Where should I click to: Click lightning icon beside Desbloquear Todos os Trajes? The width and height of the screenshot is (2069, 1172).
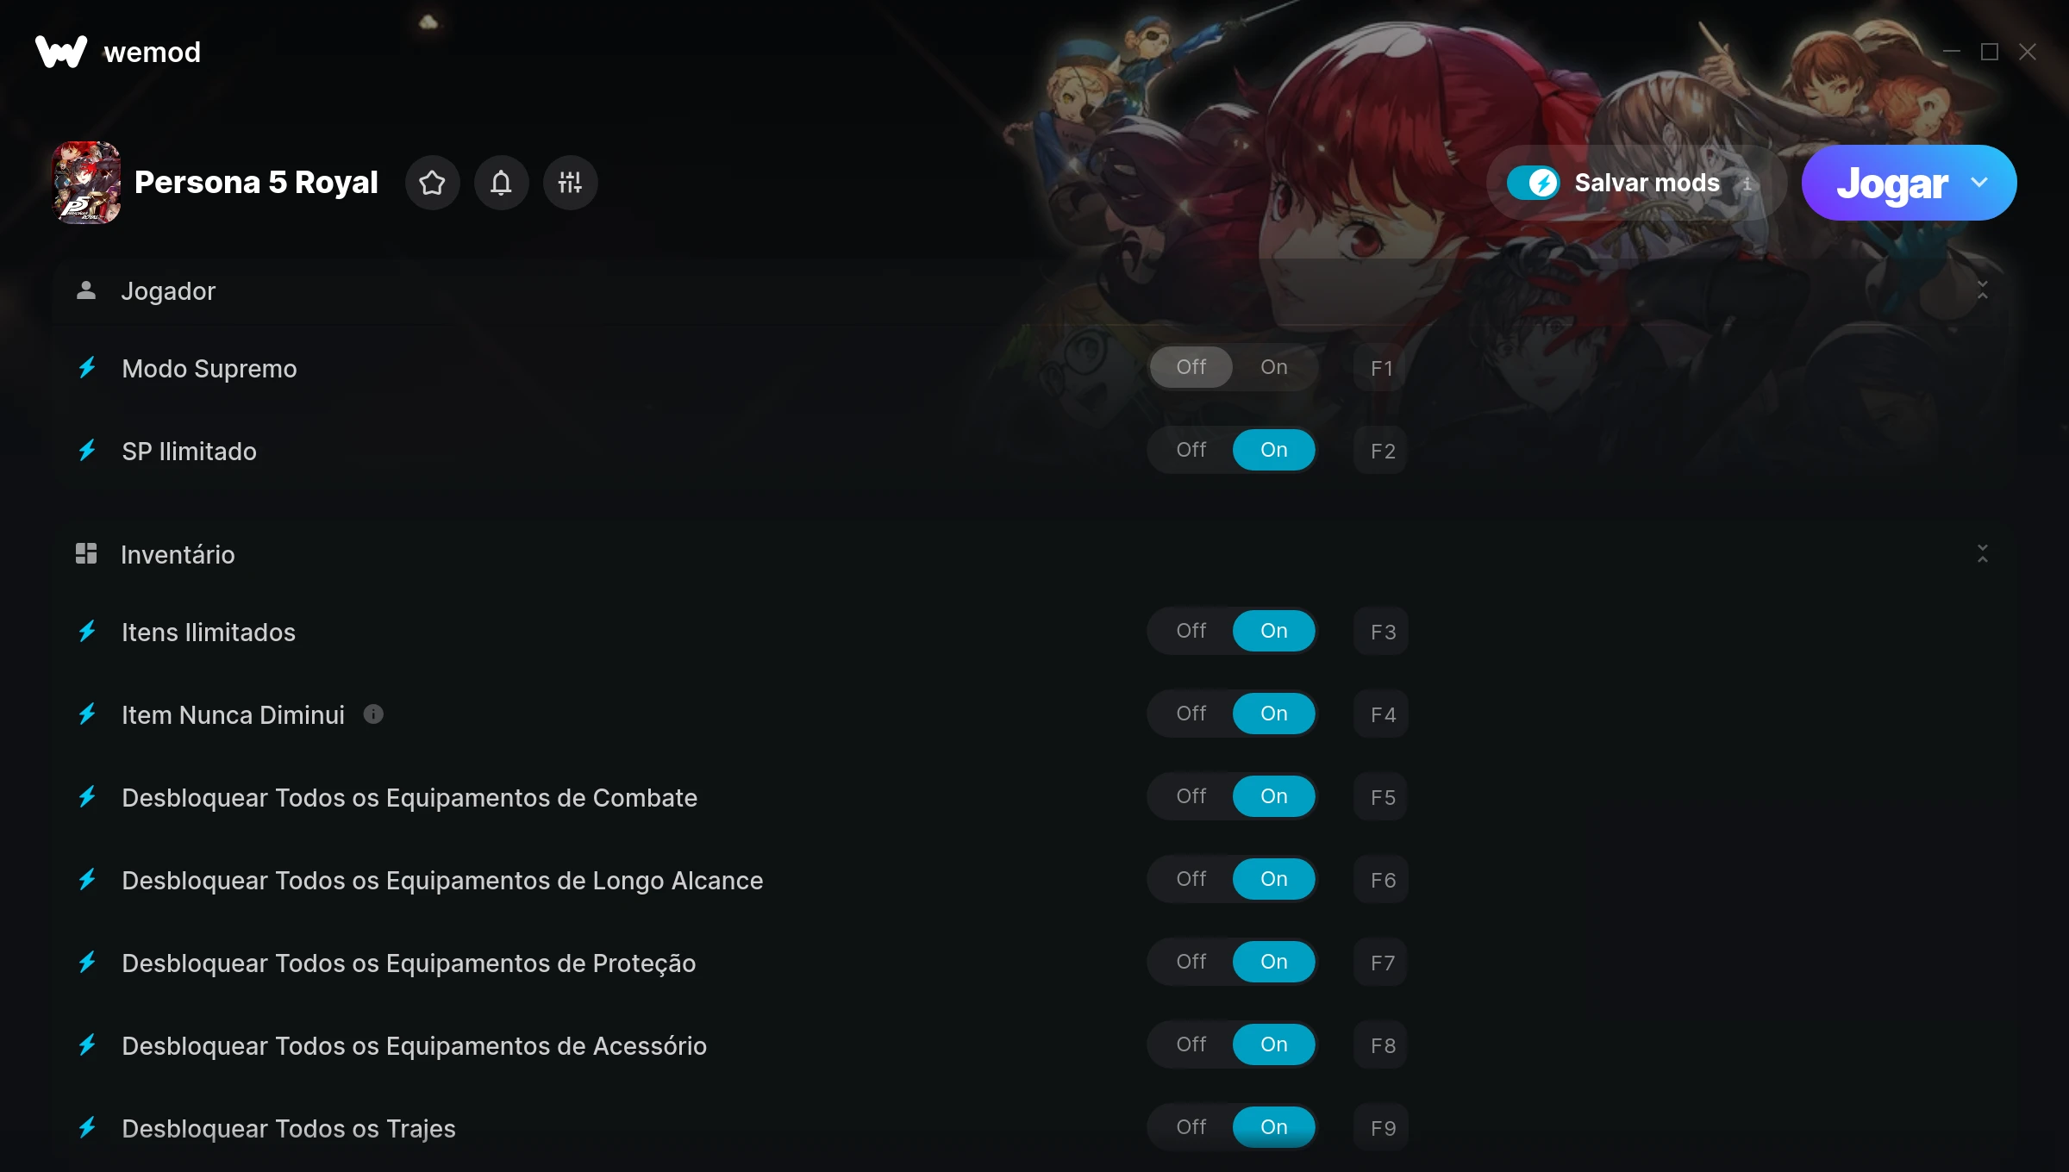pos(87,1128)
